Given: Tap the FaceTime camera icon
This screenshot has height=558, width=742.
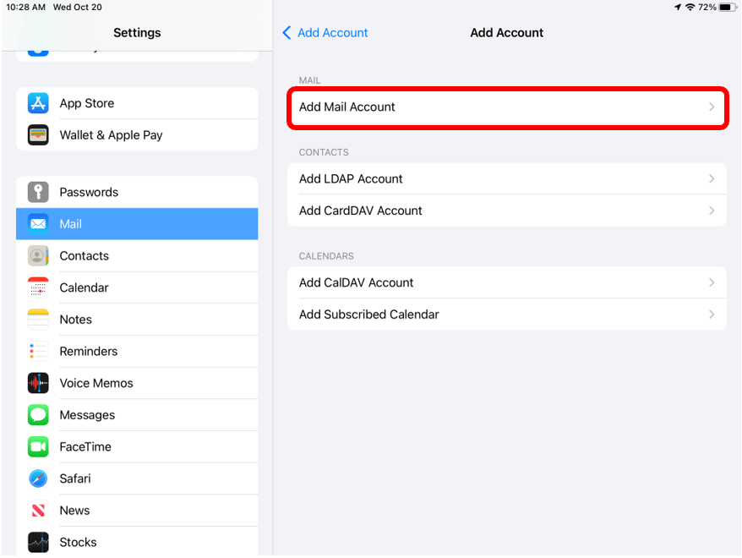Looking at the screenshot, I should pyautogui.click(x=38, y=446).
